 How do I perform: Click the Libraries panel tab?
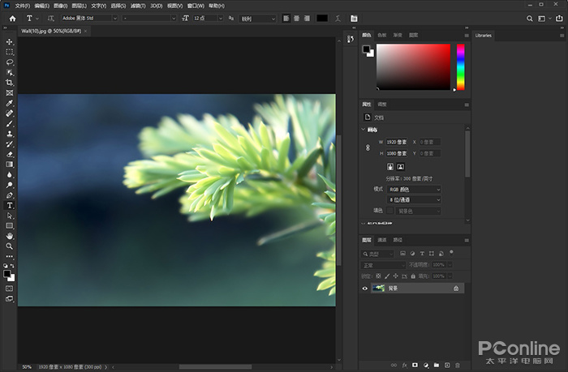[484, 36]
